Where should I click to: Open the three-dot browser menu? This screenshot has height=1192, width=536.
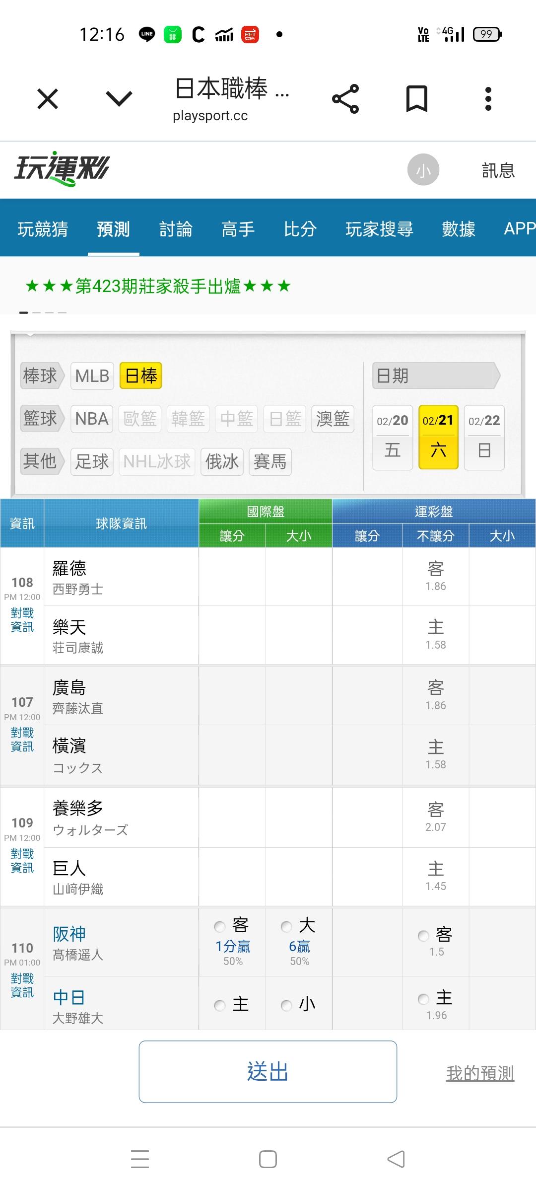[488, 99]
